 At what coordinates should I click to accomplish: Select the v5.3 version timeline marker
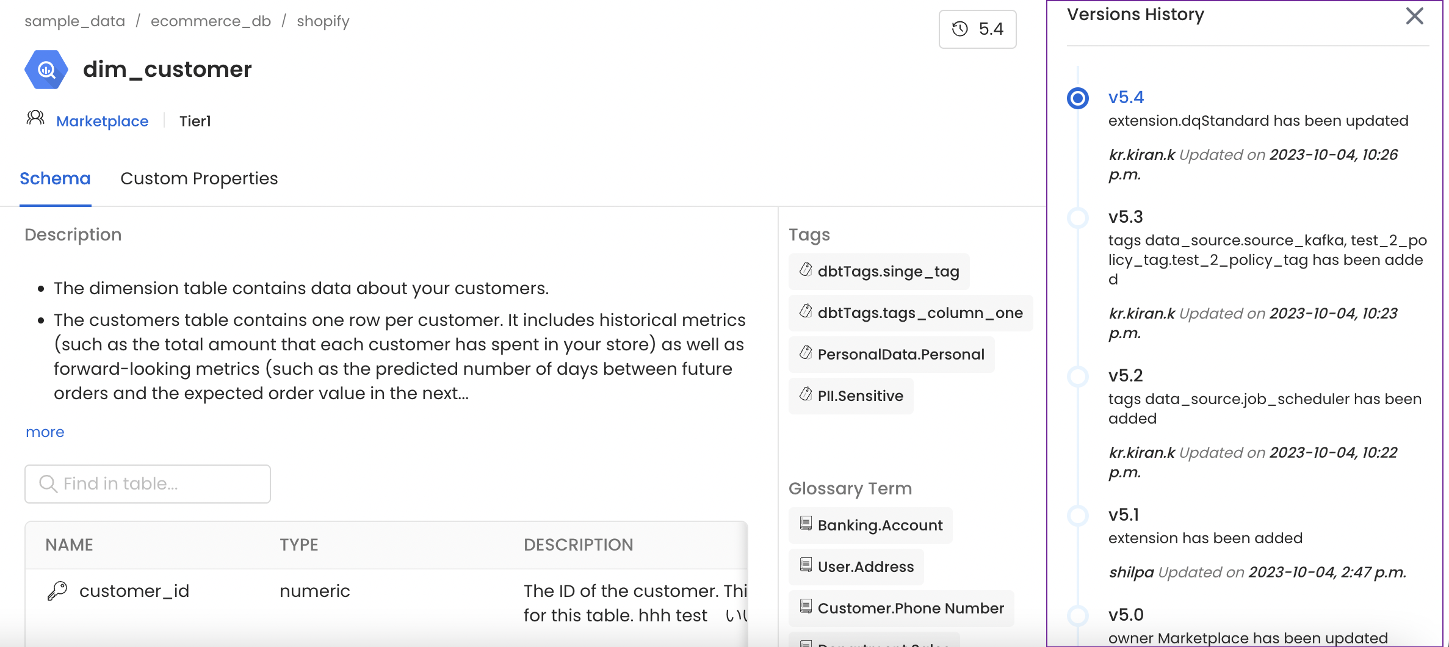[1078, 217]
